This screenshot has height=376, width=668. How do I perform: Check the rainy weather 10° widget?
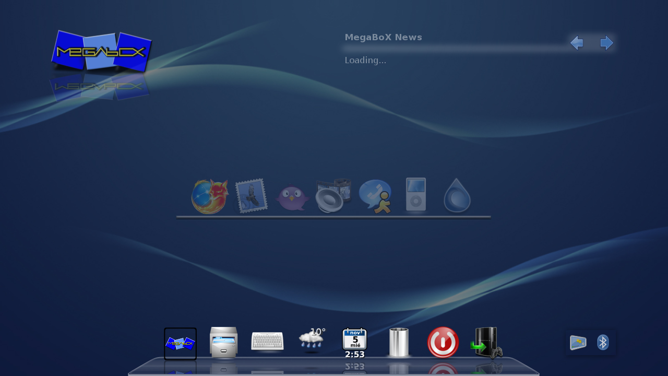tap(312, 339)
